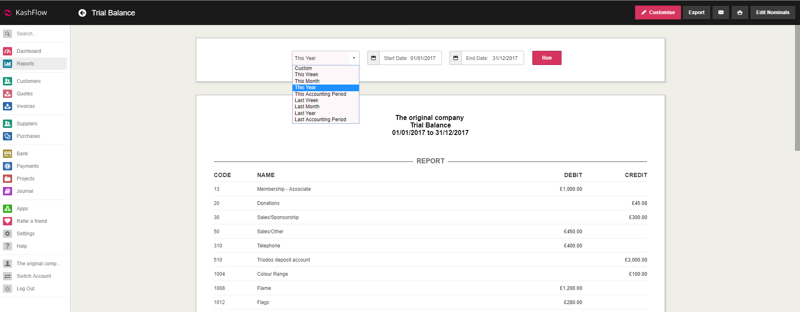
Task: Pick "Custom" in the period dropdown
Action: click(303, 68)
